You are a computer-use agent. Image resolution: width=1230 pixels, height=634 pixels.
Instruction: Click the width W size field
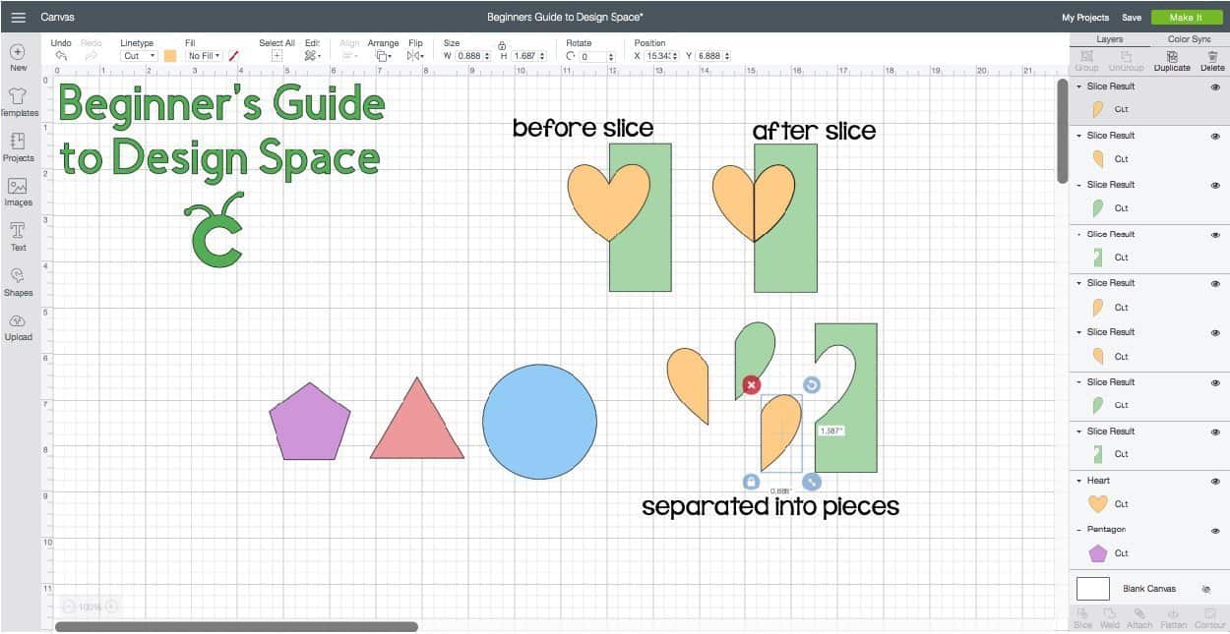(x=472, y=56)
